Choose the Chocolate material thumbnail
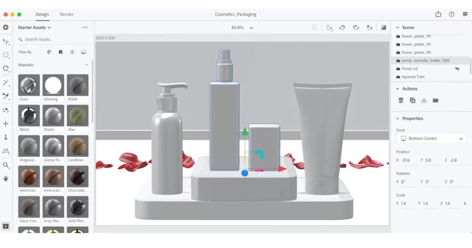472x248 pixels. pos(77,177)
